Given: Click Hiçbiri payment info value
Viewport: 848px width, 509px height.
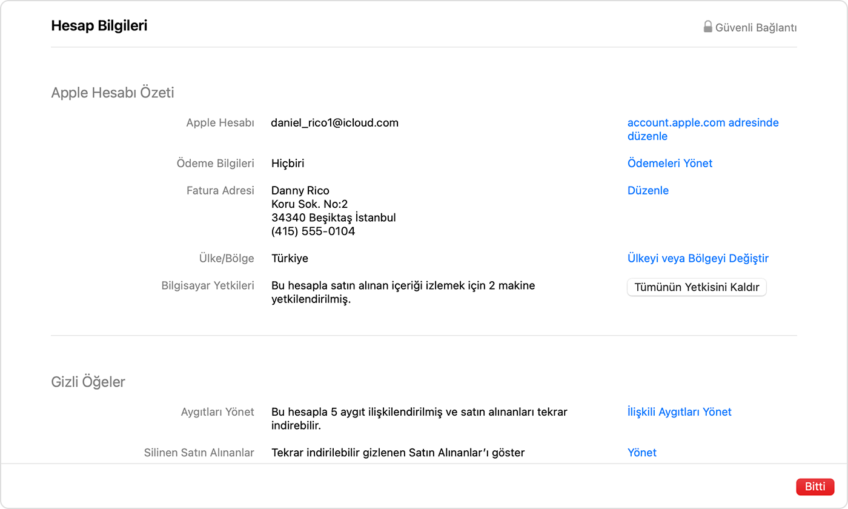Looking at the screenshot, I should (x=288, y=164).
